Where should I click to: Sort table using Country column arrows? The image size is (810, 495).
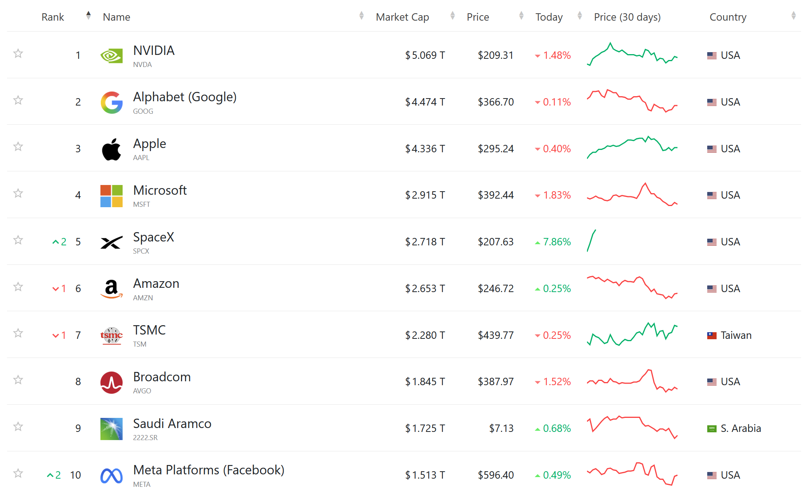click(x=793, y=16)
